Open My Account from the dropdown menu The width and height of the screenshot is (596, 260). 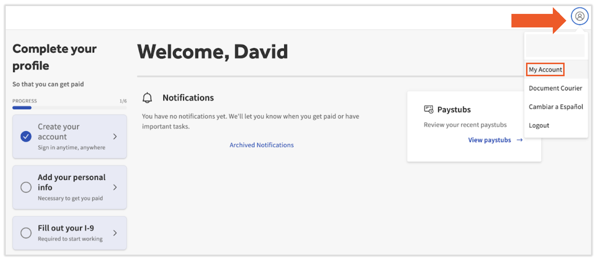[x=545, y=69]
